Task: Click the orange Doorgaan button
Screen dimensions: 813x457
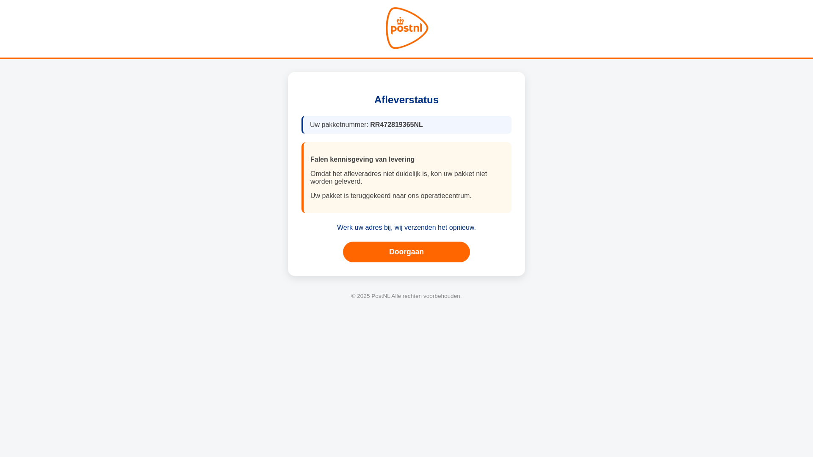Action: [406, 252]
